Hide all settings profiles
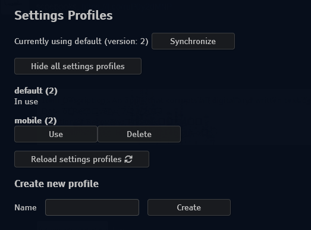 tap(78, 66)
